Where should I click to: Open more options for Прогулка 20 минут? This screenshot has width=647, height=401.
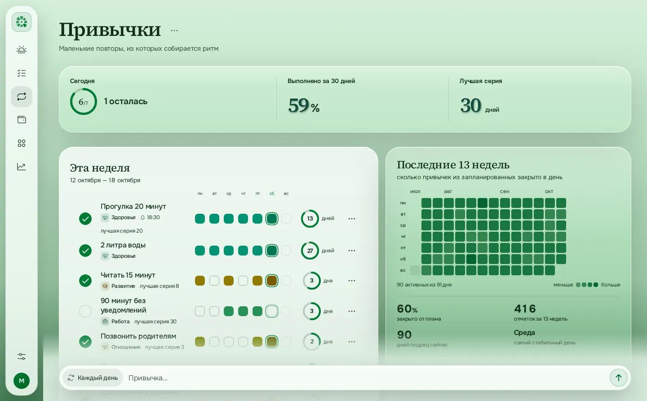pos(352,219)
